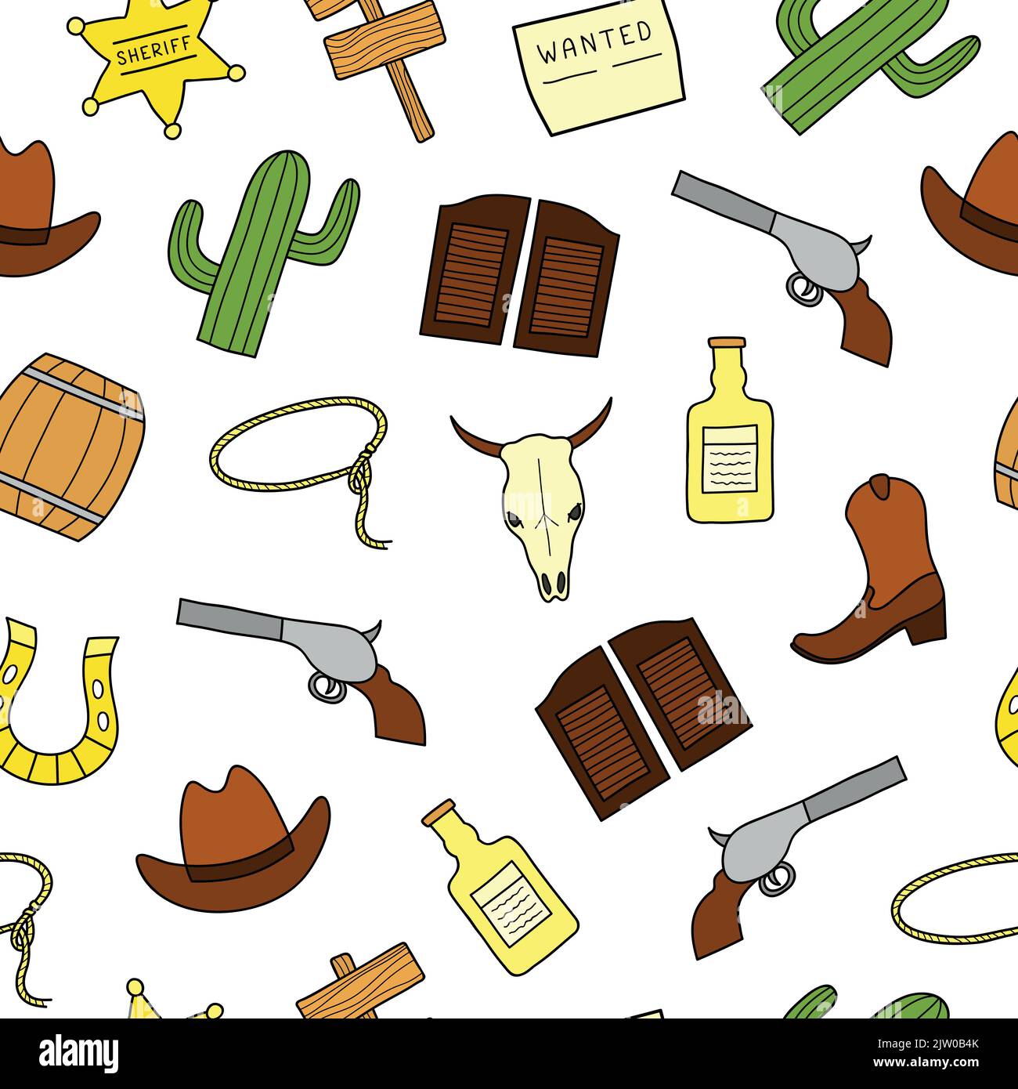
Task: Select the WANTED poster illustration
Action: coord(598,67)
